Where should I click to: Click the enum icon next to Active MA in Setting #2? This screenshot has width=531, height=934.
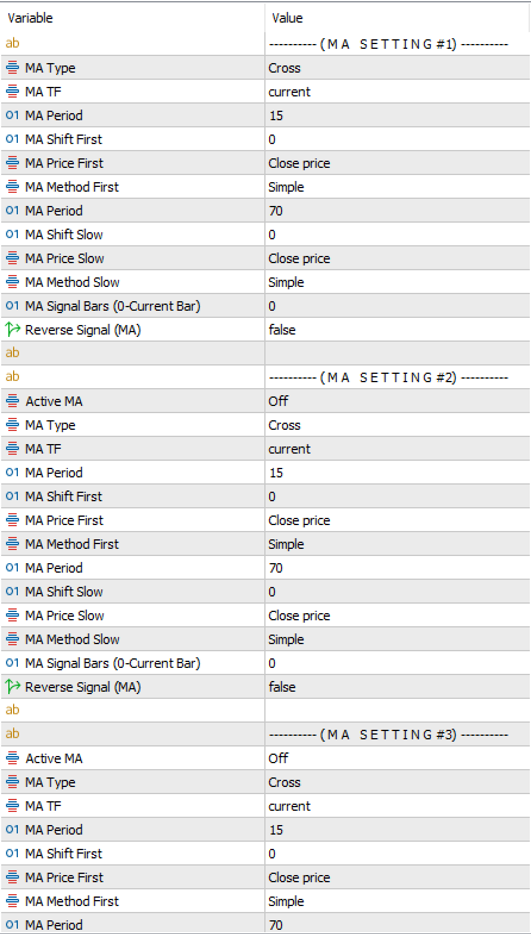point(12,401)
